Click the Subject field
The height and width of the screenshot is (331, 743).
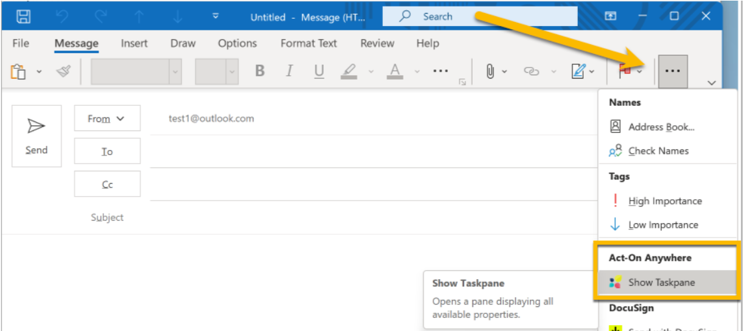coord(373,217)
